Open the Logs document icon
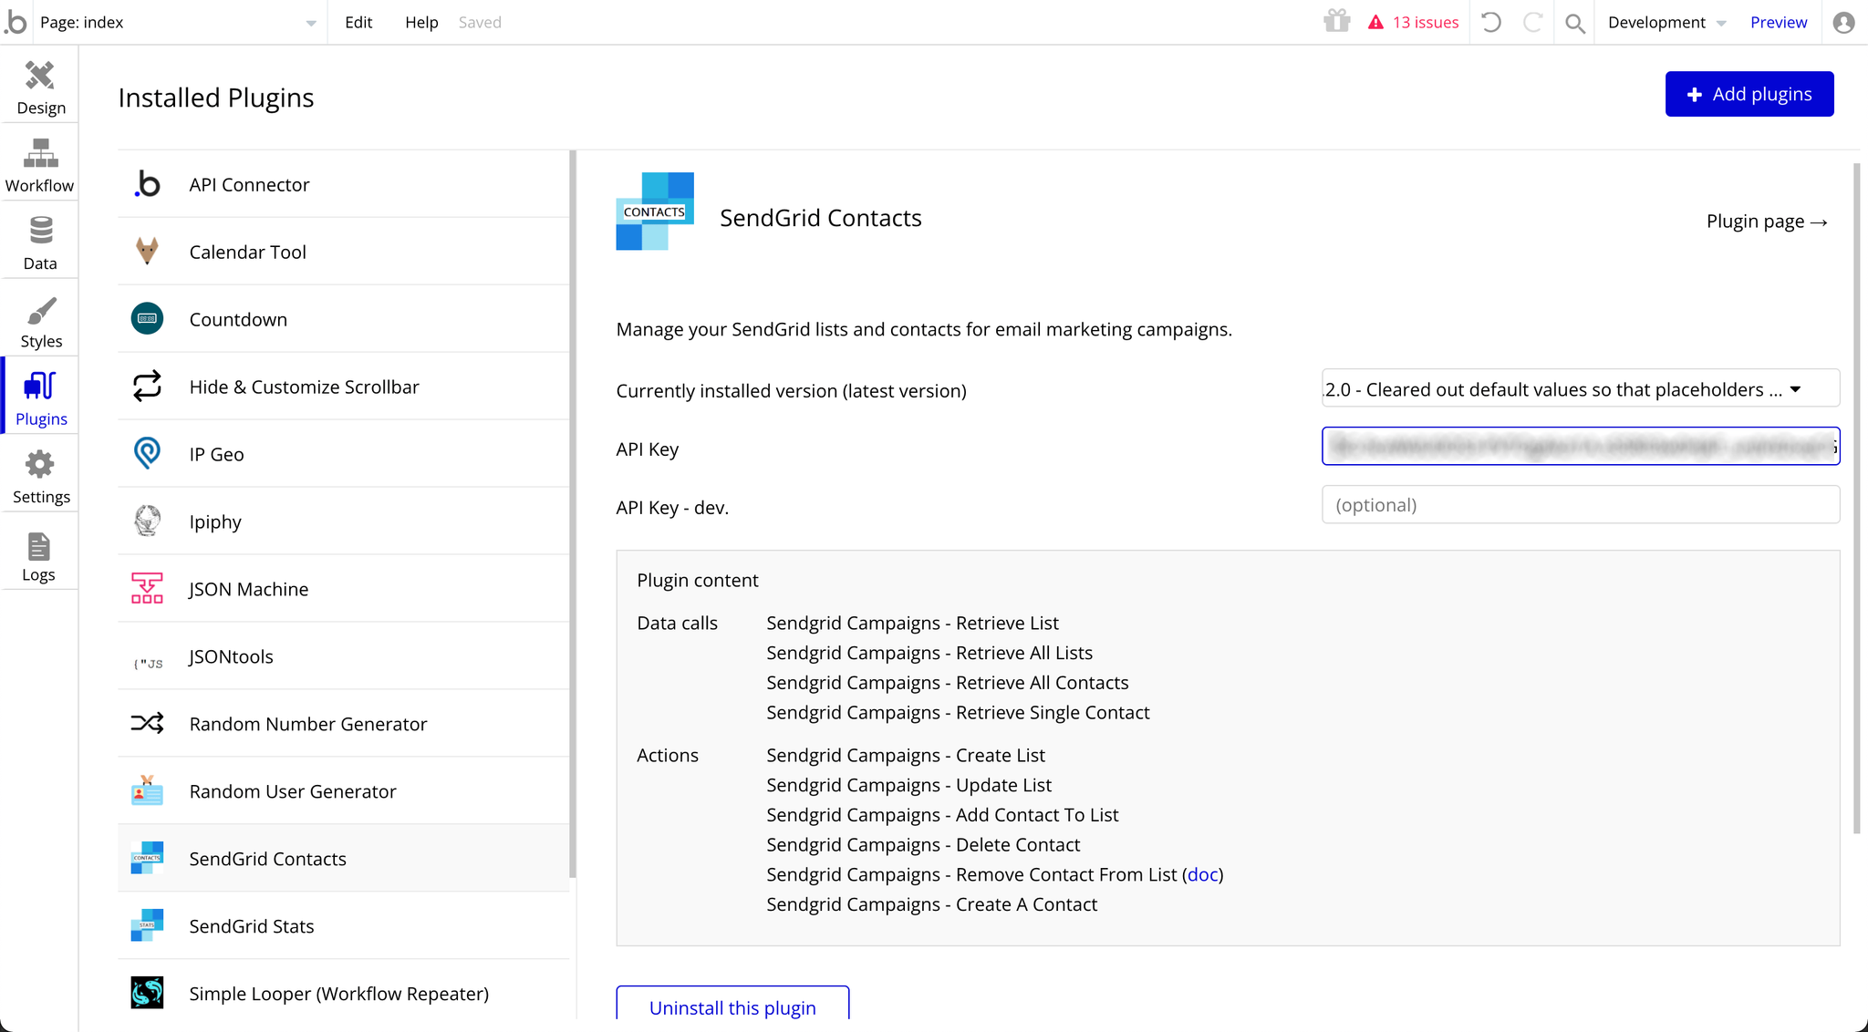 38,545
